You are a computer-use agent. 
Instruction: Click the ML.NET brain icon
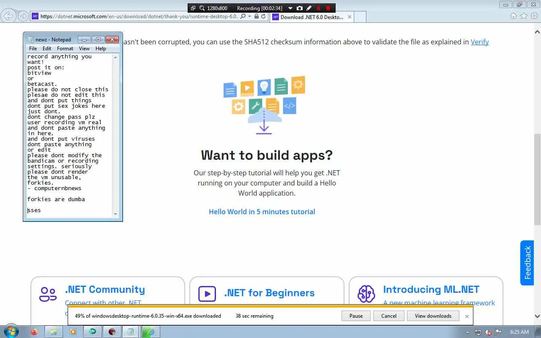[366, 294]
